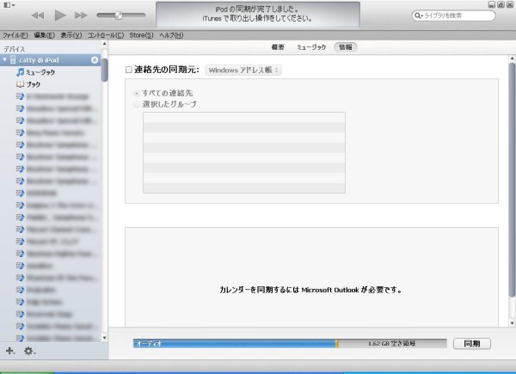
Task: Click the 1.62 GB 空き領域 free space segment
Action: tap(391, 343)
